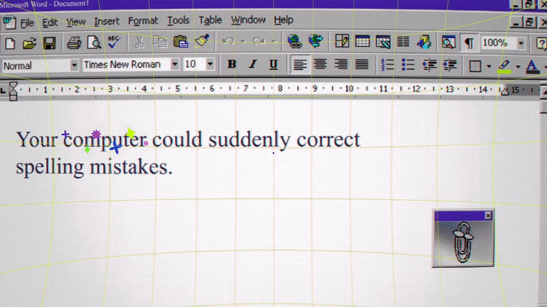This screenshot has height=307, width=547.
Task: Click the right indent marker on ruler
Action: 505,91
